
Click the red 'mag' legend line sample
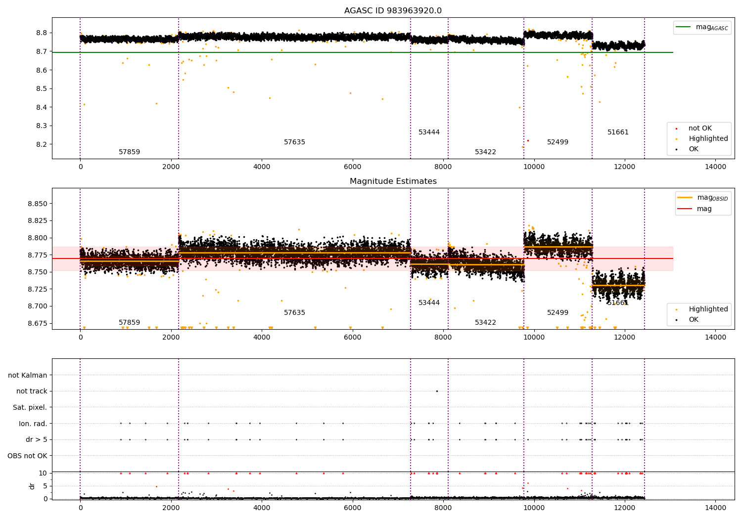(685, 209)
